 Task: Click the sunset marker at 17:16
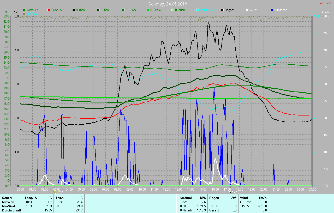pos(230,192)
